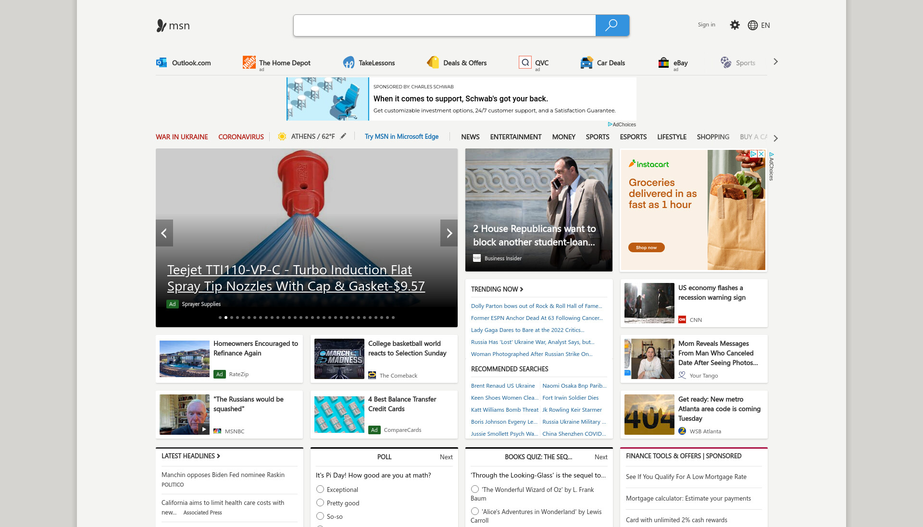Image resolution: width=923 pixels, height=527 pixels.
Task: Open eBay shopping bag icon
Action: click(x=663, y=62)
